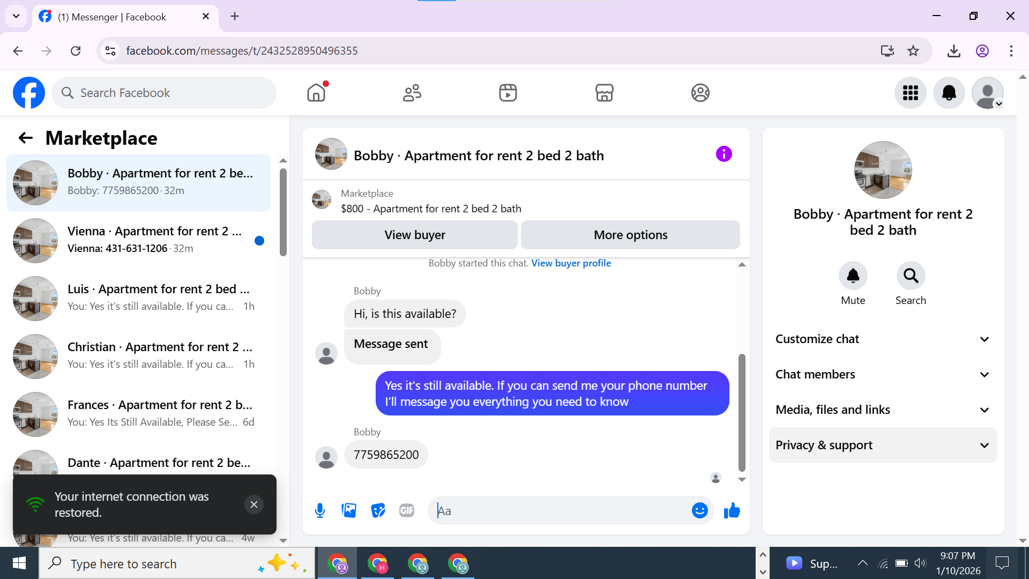Expand Privacy & support section
Screen dimensions: 1029x579
point(883,445)
